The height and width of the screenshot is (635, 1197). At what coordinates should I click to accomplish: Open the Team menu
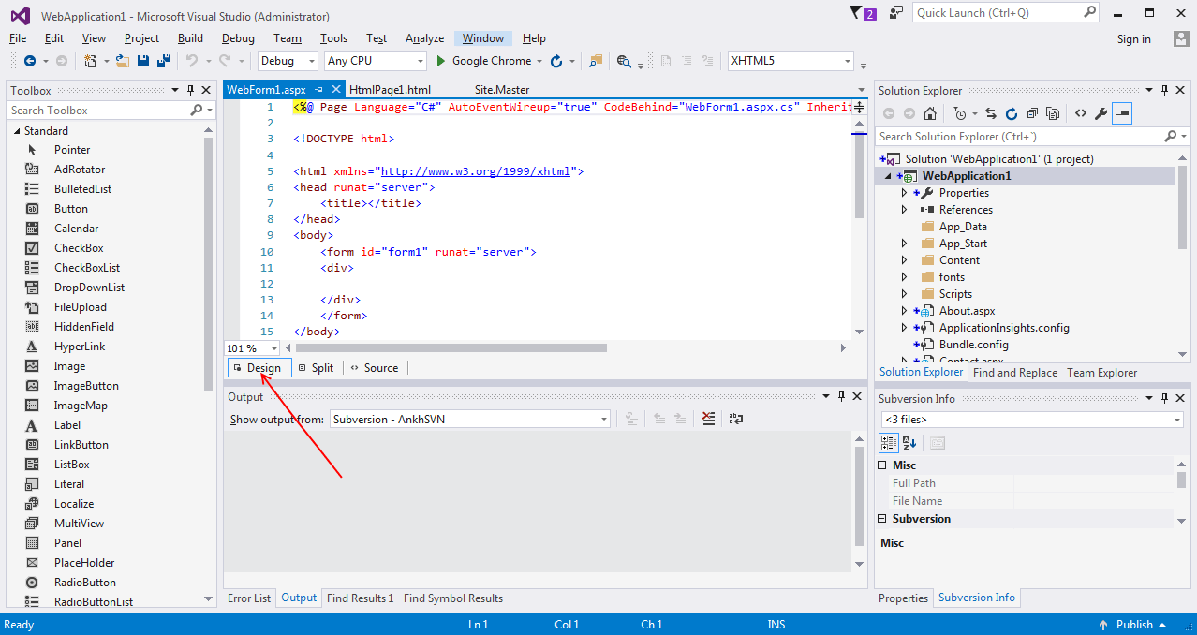coord(287,38)
